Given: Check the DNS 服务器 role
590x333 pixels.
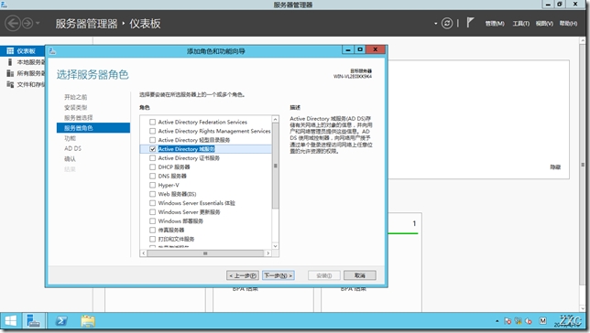Looking at the screenshot, I should (x=152, y=176).
